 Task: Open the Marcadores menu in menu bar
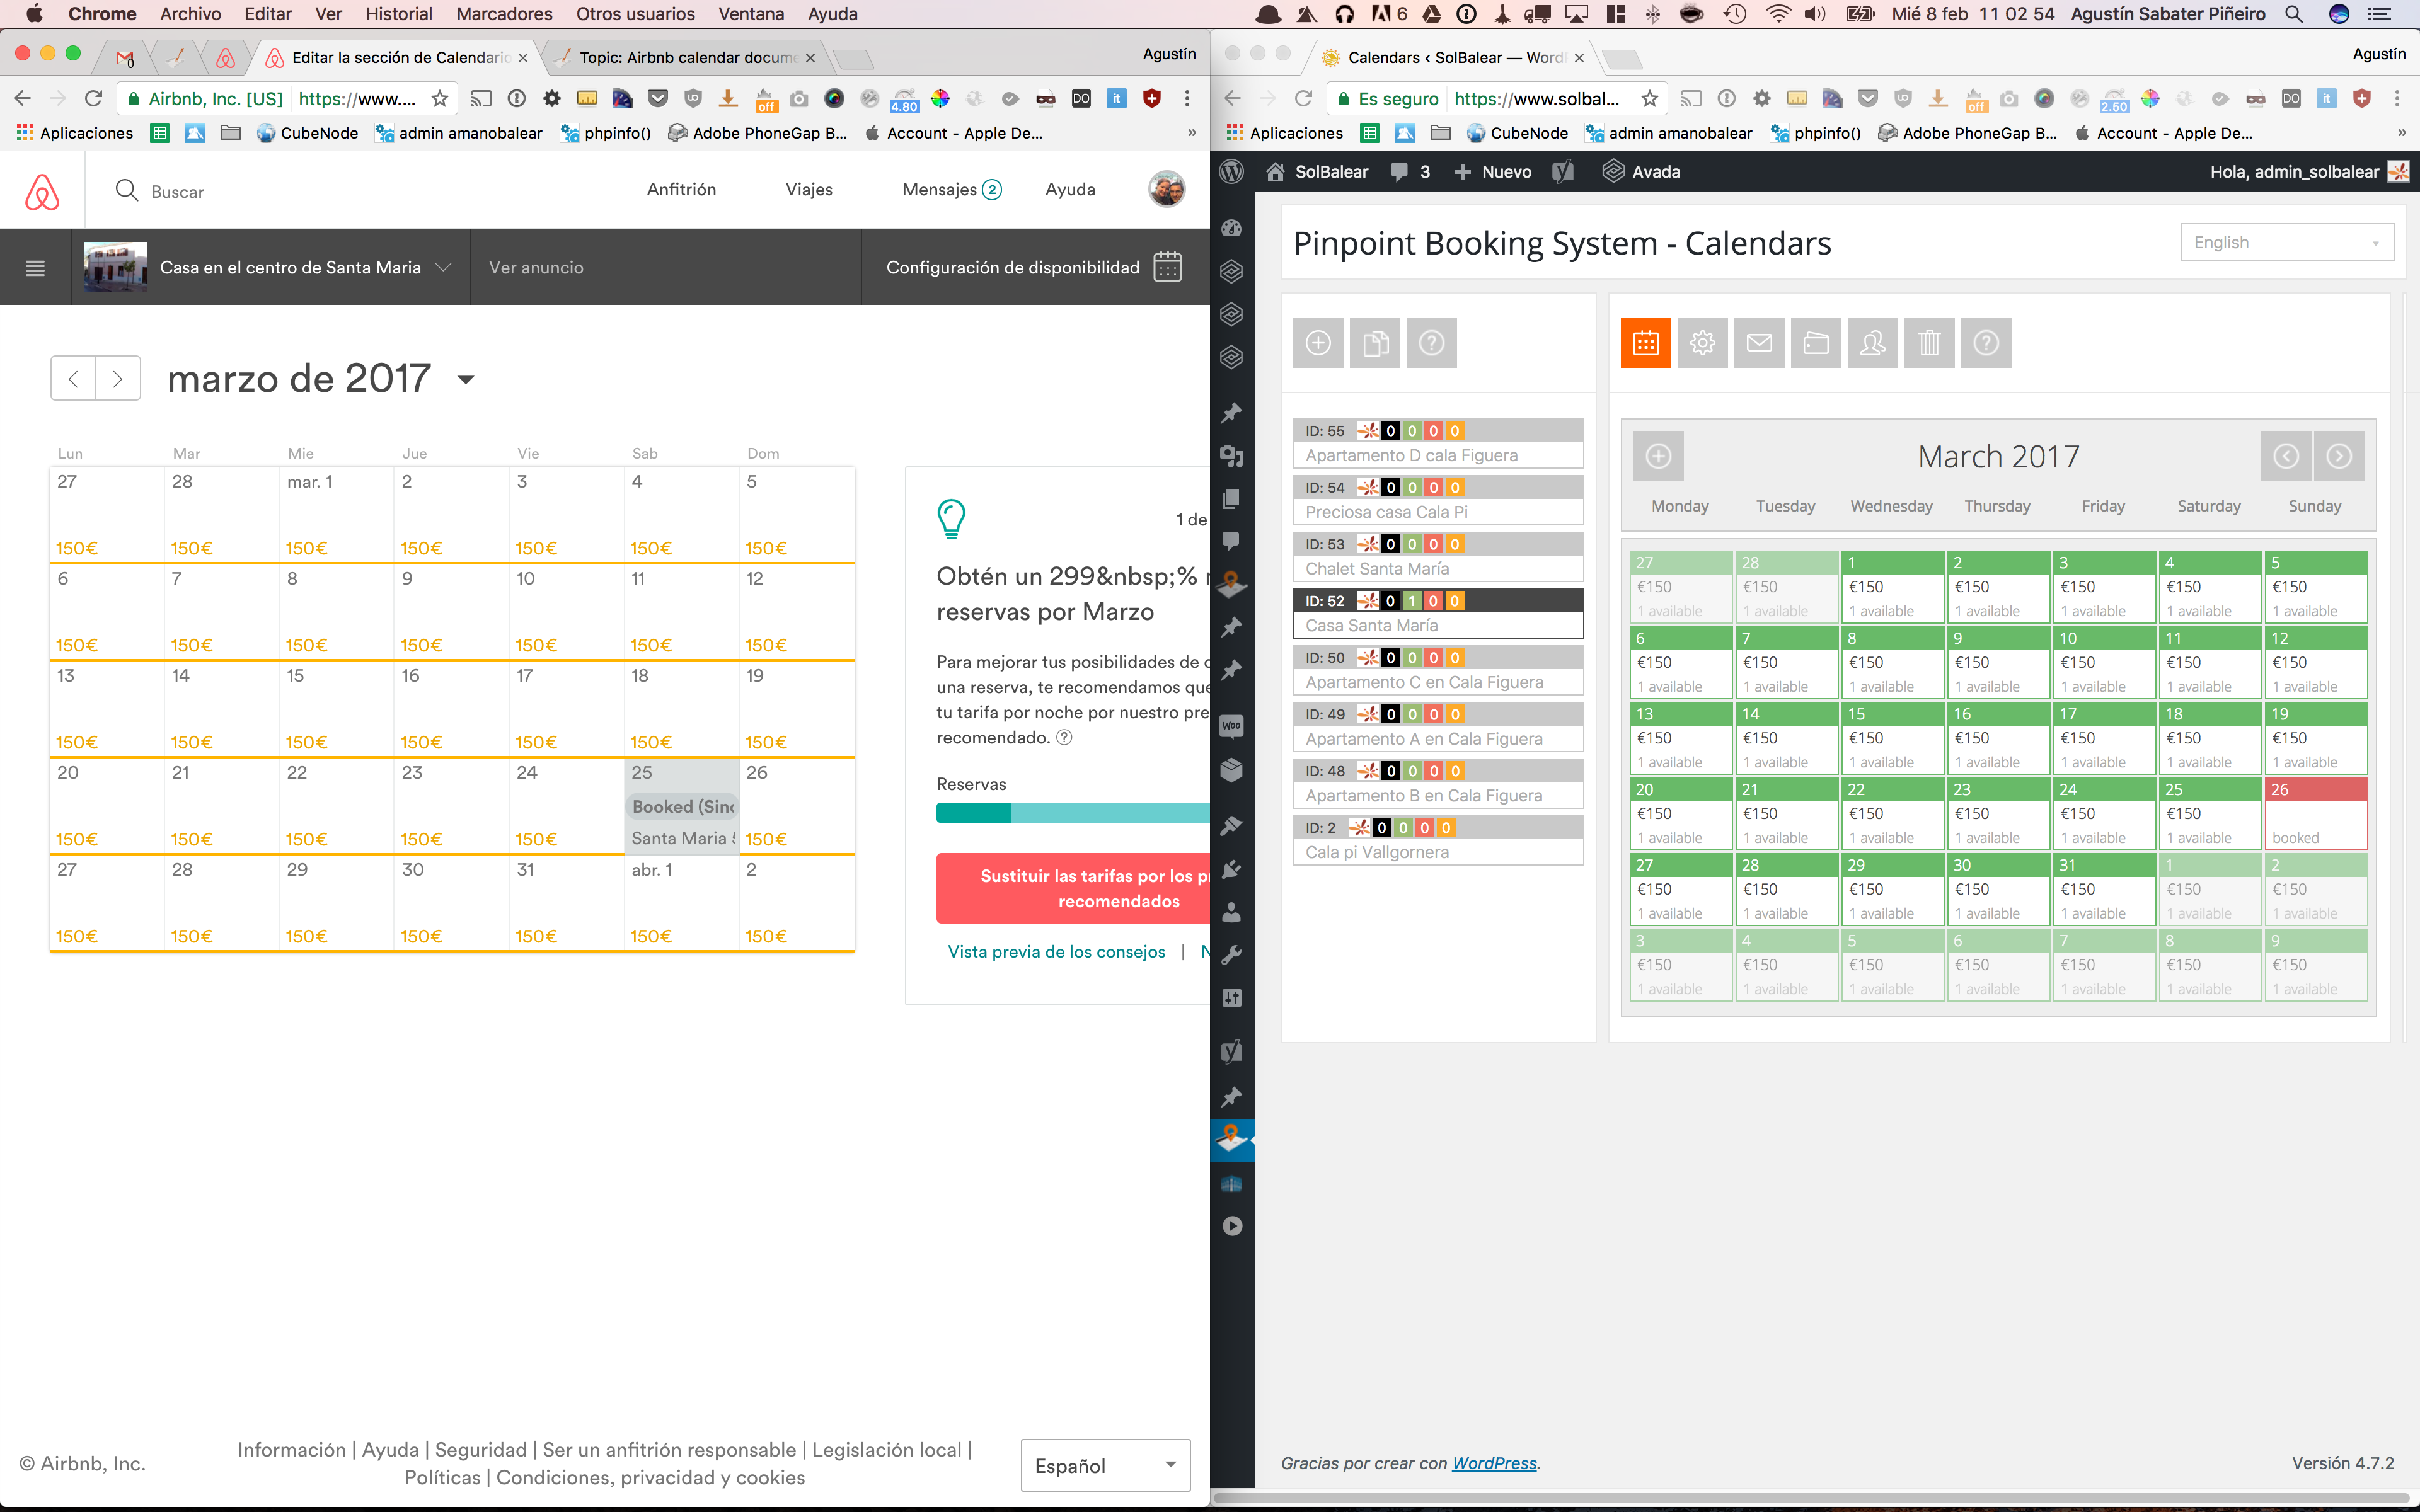[x=504, y=14]
